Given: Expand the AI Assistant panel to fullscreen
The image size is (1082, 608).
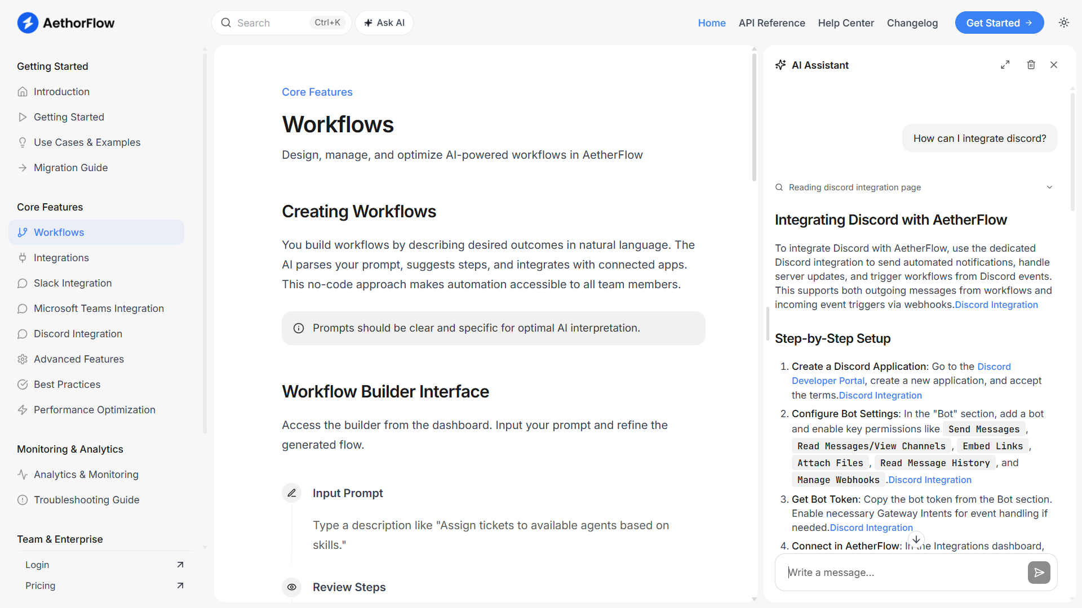Looking at the screenshot, I should point(1005,65).
